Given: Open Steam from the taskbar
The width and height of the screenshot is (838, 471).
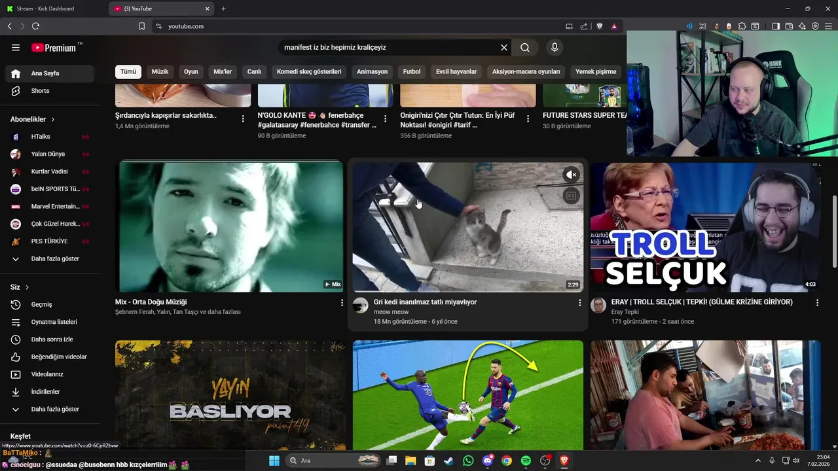Looking at the screenshot, I should (x=448, y=461).
